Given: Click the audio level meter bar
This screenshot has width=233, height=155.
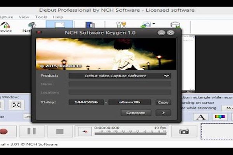Looking at the screenshot, I should coord(130,134).
